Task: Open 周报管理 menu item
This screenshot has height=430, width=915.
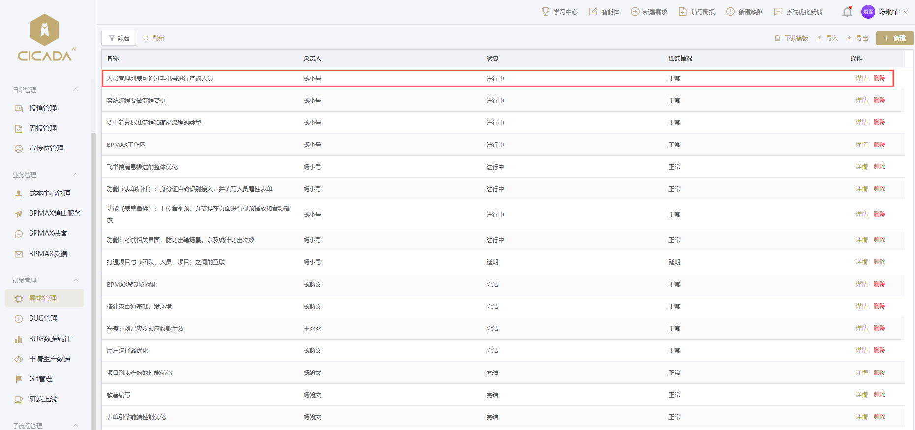Action: tap(44, 129)
